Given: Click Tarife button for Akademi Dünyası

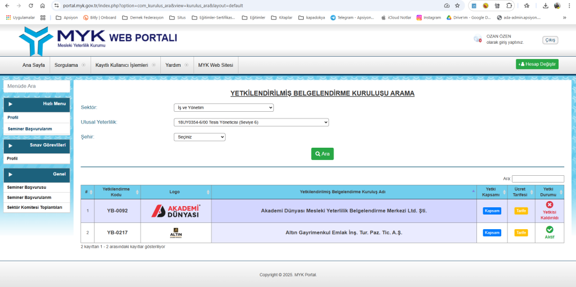Looking at the screenshot, I should [521, 211].
